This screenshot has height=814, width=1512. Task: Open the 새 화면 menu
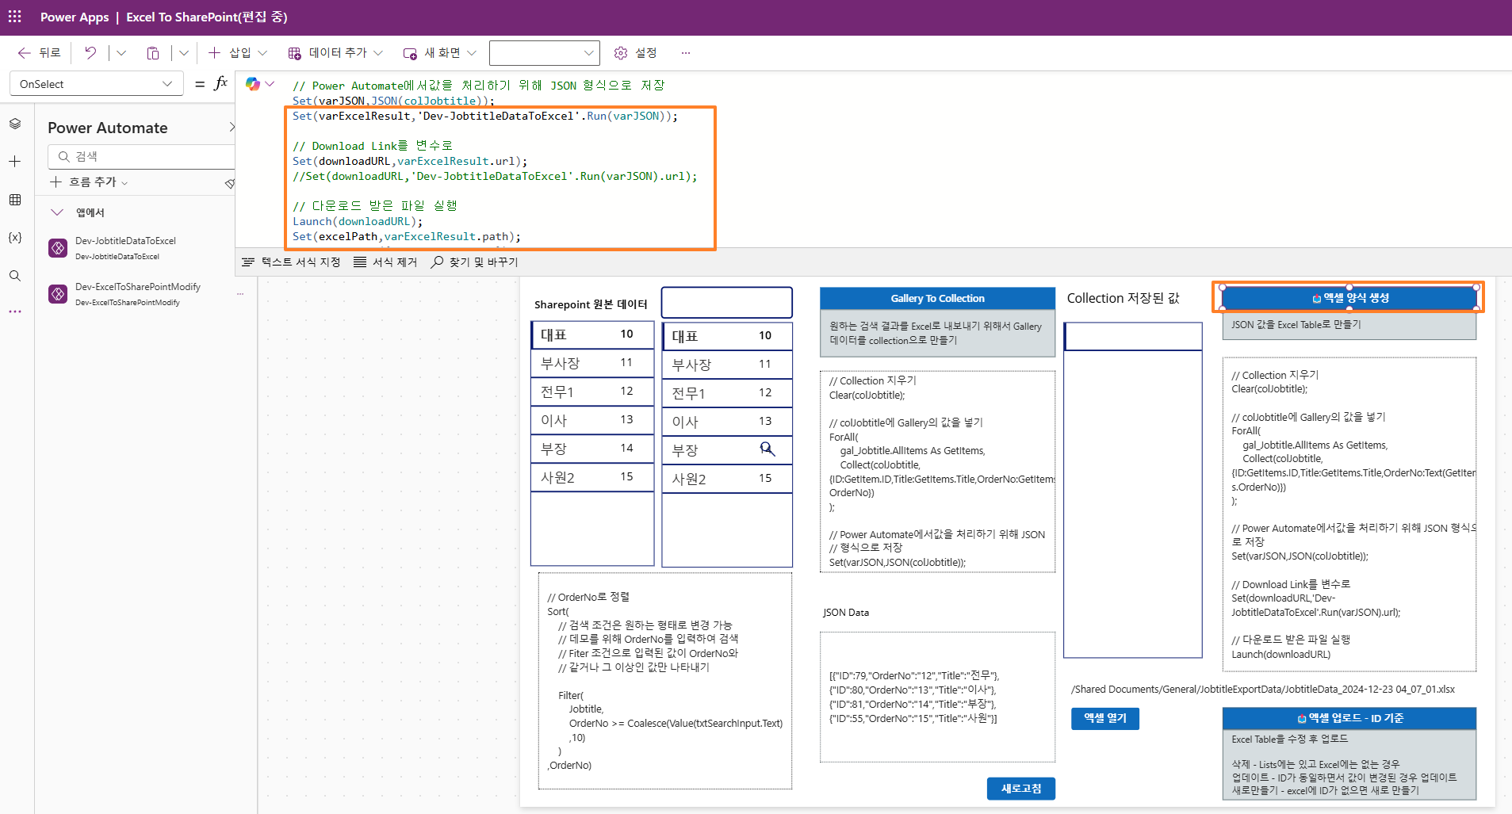440,53
